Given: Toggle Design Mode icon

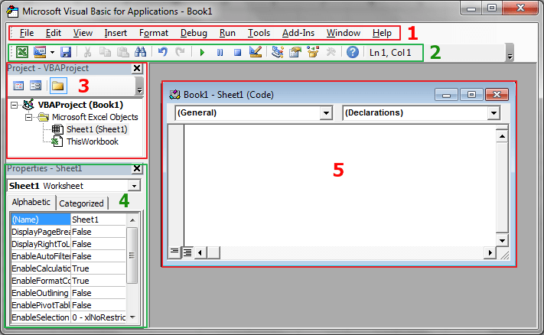Looking at the screenshot, I should (256, 52).
